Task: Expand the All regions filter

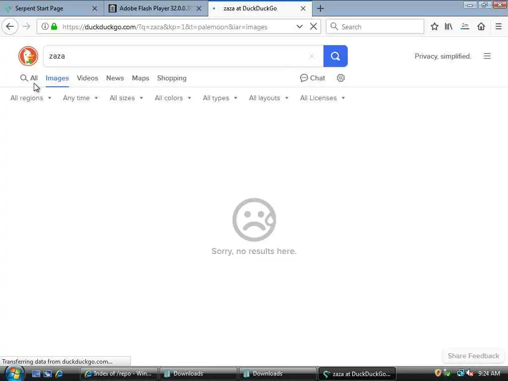Action: (31, 98)
